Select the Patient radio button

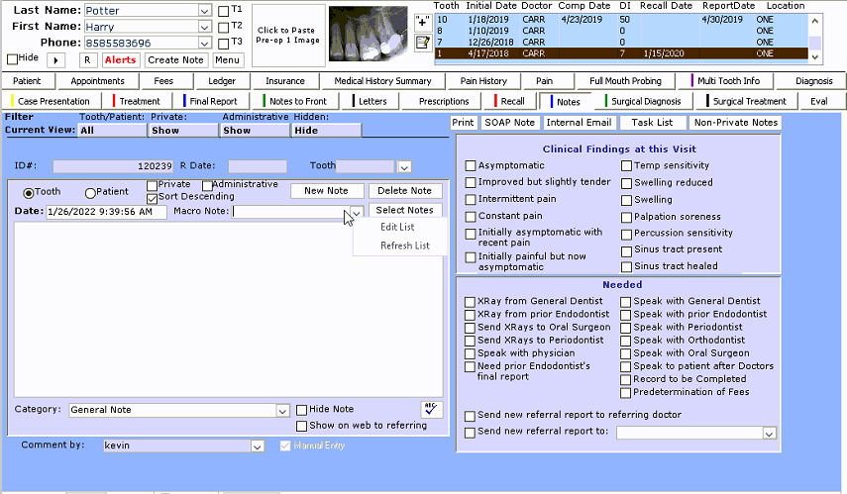(x=91, y=192)
